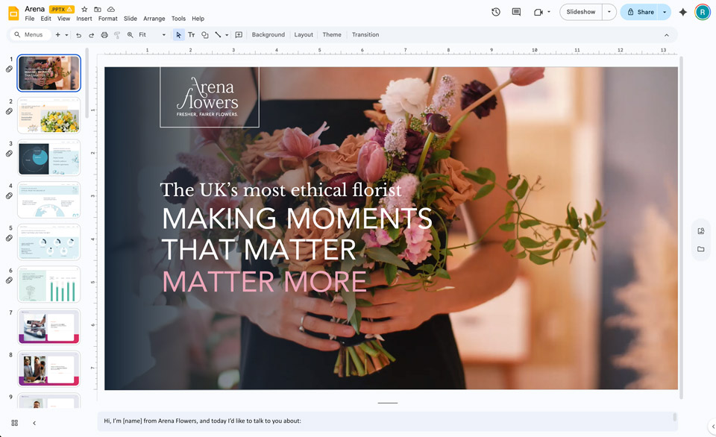Screen dimensions: 716x437
Task: Open the Print dialog
Action: (104, 34)
